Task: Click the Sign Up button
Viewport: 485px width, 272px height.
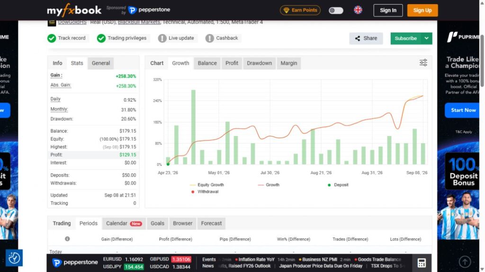Action: click(x=422, y=10)
